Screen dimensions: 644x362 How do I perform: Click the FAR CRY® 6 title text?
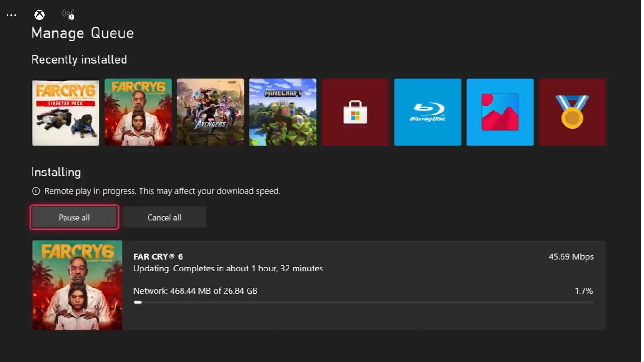coord(158,257)
